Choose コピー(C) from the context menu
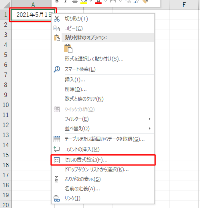Screen dimensions: 200x208 (103, 28)
